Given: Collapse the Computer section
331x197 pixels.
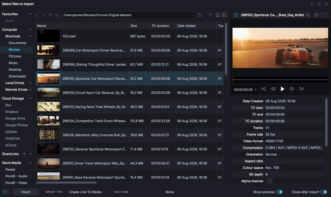Looking at the screenshot, I should 30,30.
